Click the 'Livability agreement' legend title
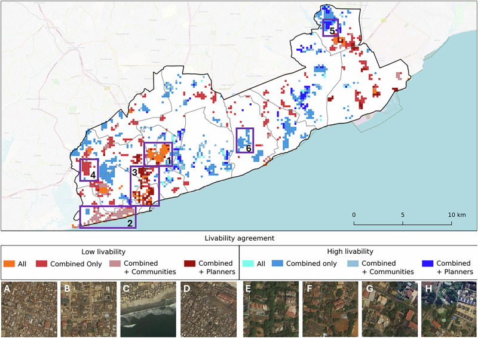This screenshot has width=478, height=338. (240, 238)
